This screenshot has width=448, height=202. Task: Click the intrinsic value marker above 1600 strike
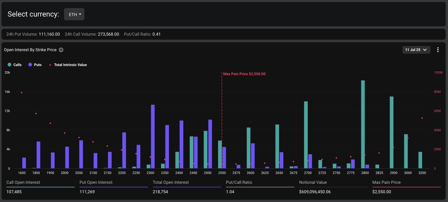(22, 93)
